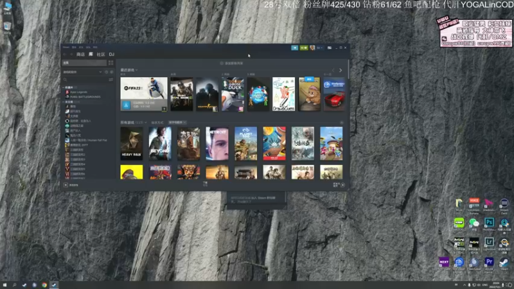Open the Downloads bar at the bottom center
The image size is (514, 289).
click(205, 184)
